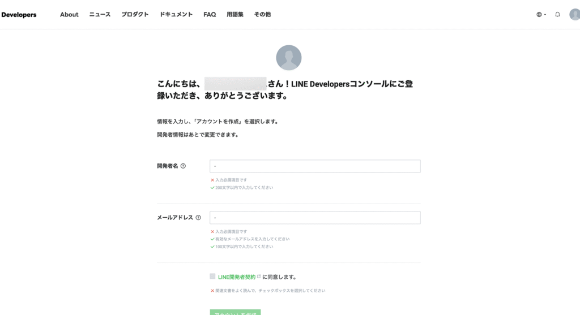Check the LINE開発者契約 agreement checkbox
Image resolution: width=580 pixels, height=315 pixels.
[x=212, y=276]
